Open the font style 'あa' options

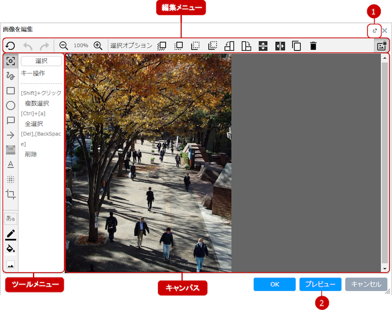click(11, 218)
